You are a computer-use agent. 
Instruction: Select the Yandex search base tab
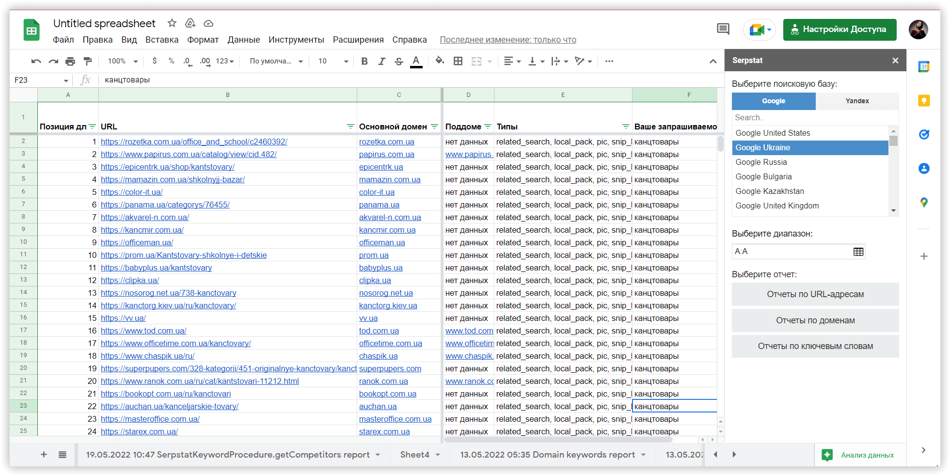point(857,101)
